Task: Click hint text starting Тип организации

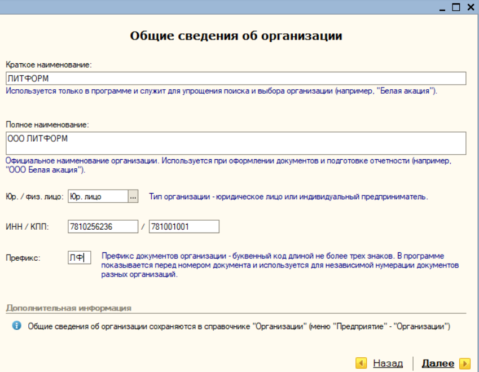Action: pyautogui.click(x=288, y=196)
